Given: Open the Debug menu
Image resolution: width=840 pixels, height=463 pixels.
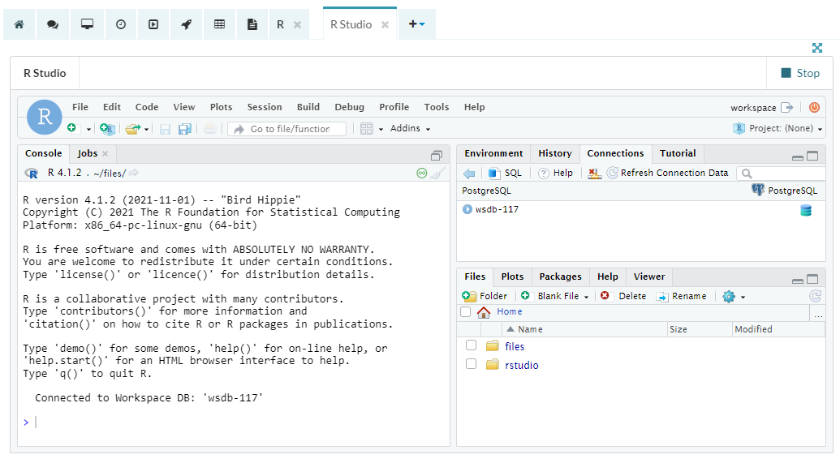Looking at the screenshot, I should coord(349,107).
